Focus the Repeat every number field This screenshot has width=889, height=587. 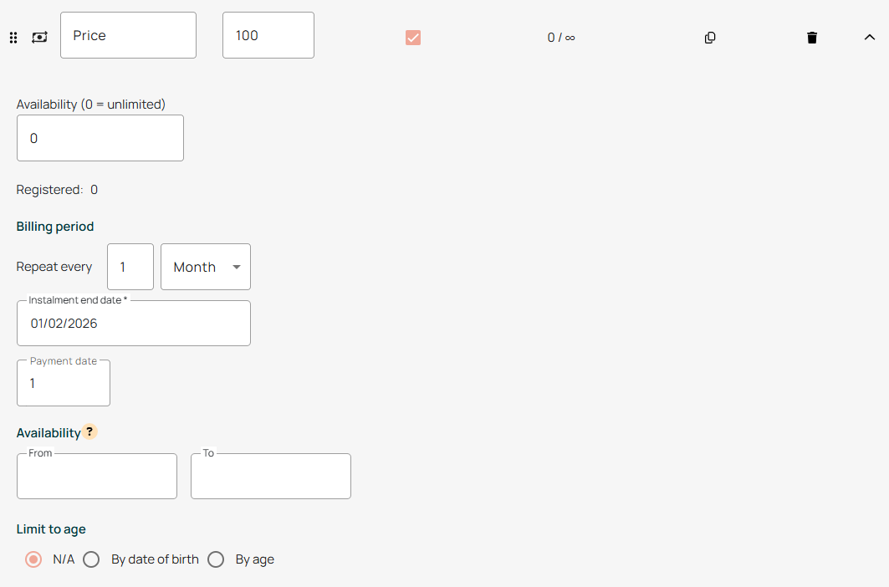(130, 267)
